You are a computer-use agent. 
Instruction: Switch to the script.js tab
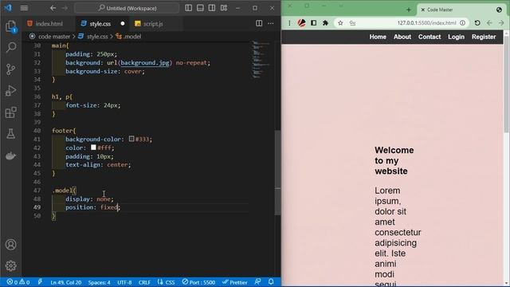(153, 24)
